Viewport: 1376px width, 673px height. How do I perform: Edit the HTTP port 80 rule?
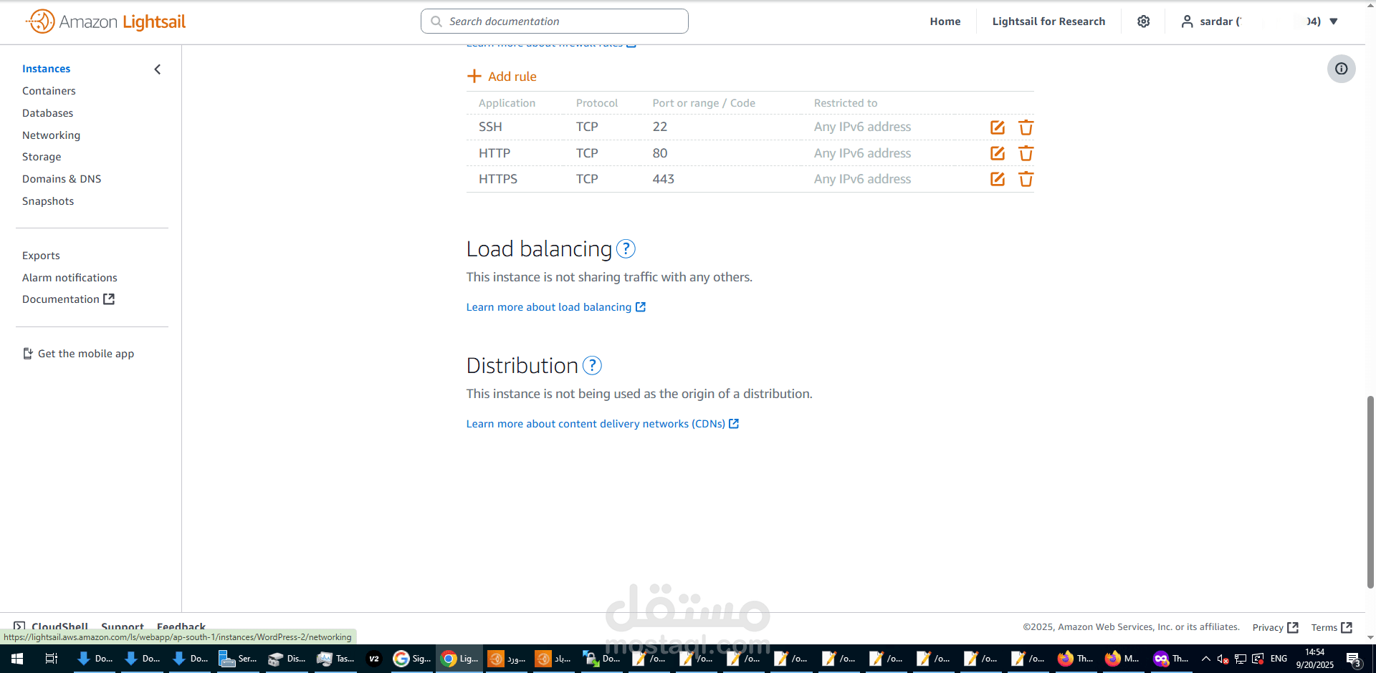[997, 153]
